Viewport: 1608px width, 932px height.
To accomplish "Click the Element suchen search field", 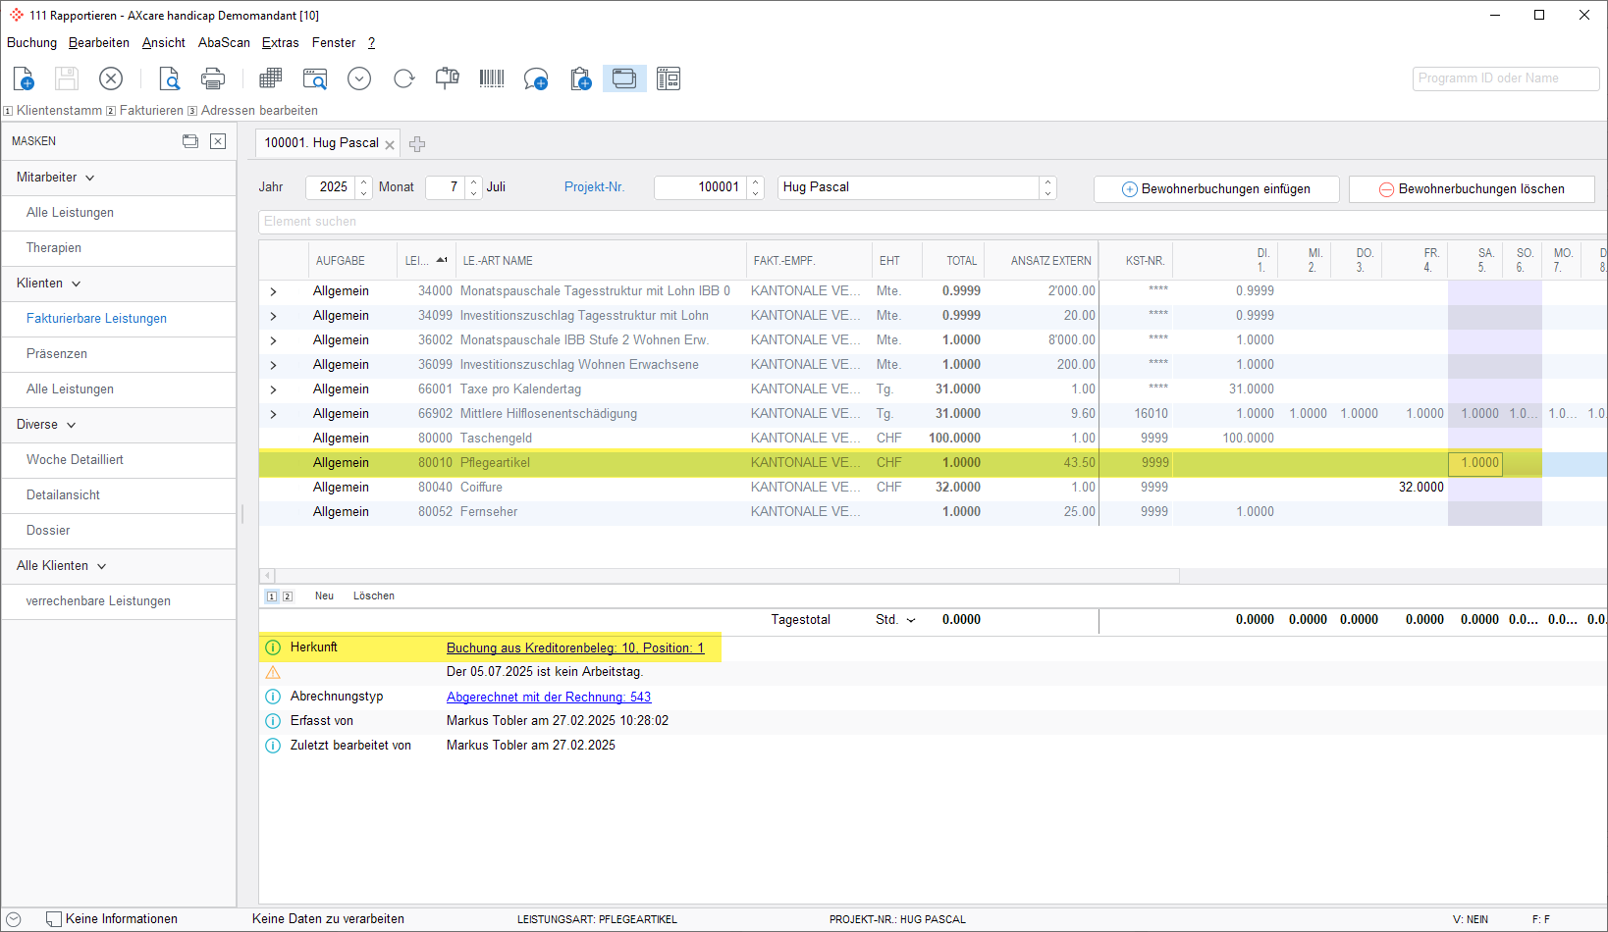I will 687,222.
